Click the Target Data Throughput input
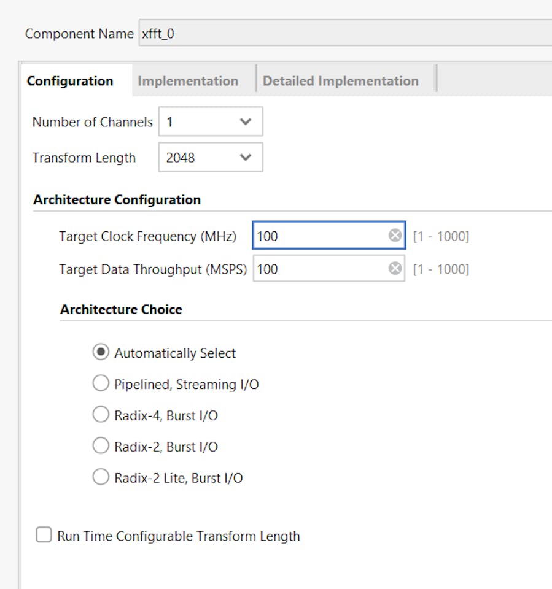 click(319, 269)
